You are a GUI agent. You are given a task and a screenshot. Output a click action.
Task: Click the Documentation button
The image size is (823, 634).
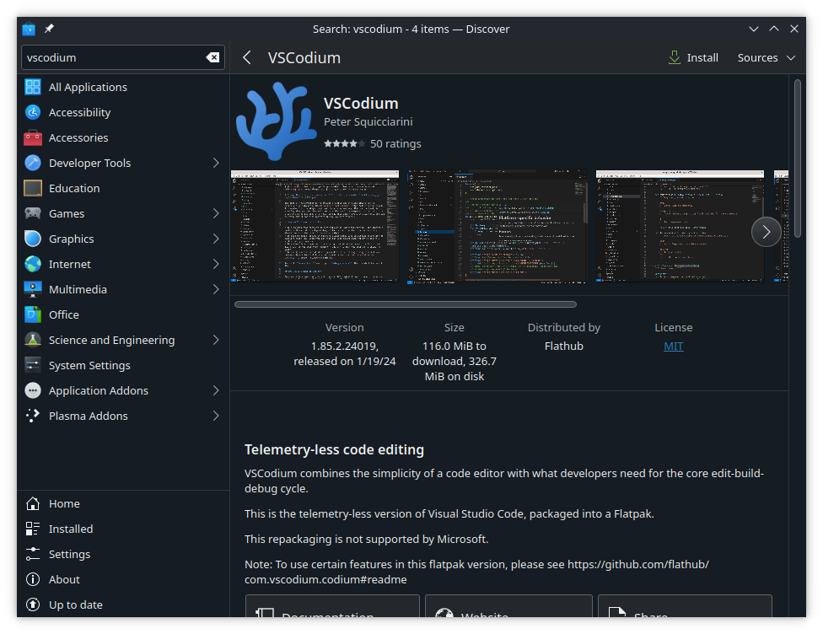[x=332, y=606]
